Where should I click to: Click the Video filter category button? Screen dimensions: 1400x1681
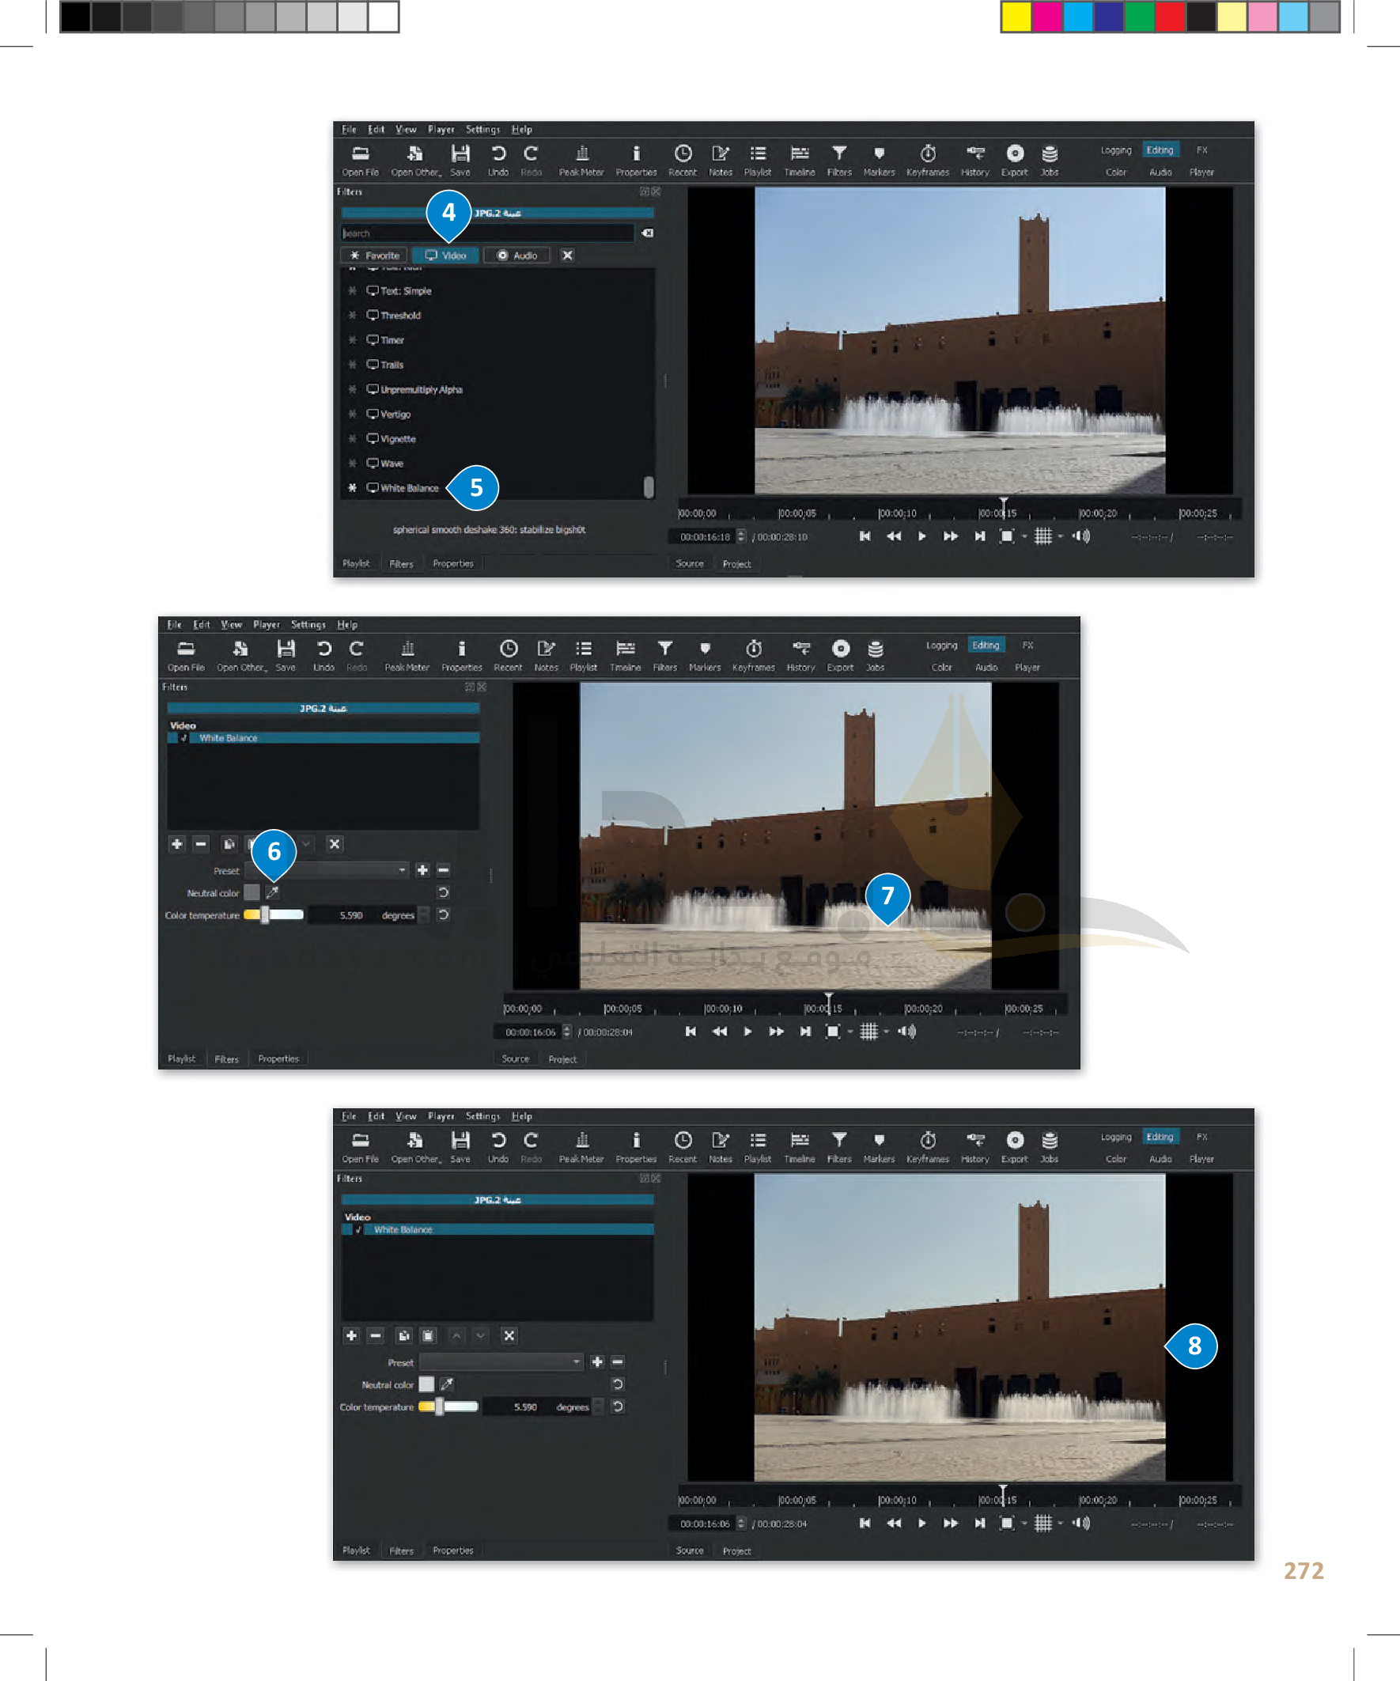pos(446,256)
